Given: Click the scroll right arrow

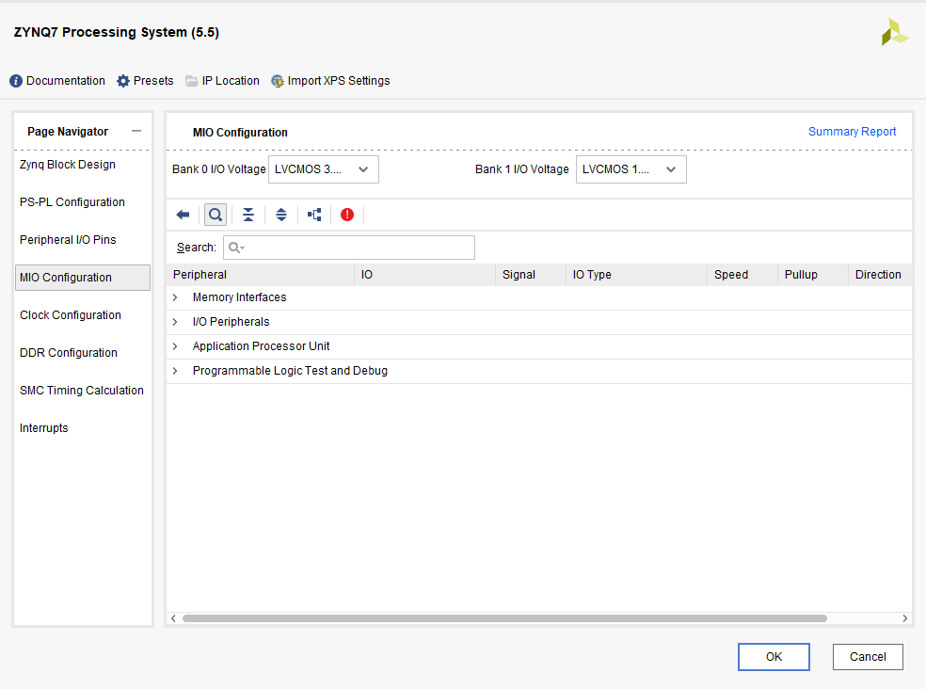Looking at the screenshot, I should (904, 618).
